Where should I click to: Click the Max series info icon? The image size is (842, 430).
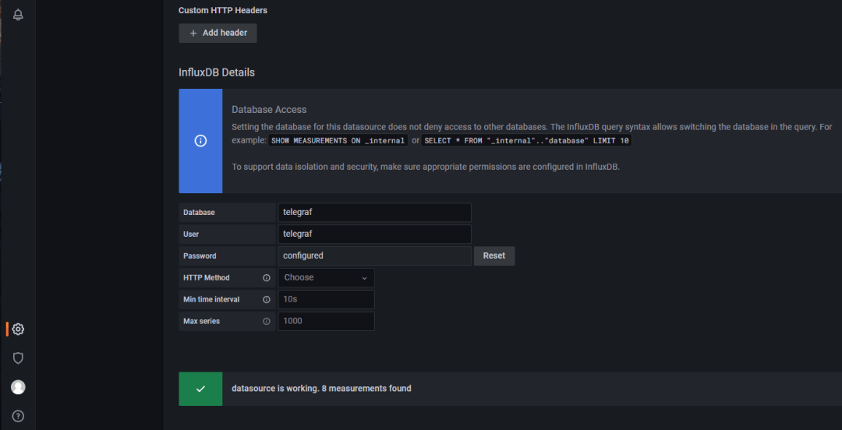[267, 322]
